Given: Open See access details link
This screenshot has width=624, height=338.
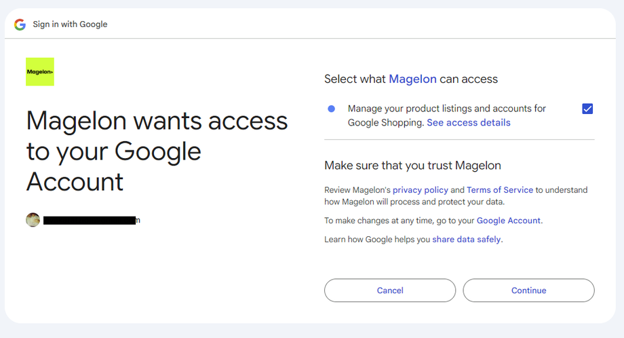Looking at the screenshot, I should click(469, 123).
